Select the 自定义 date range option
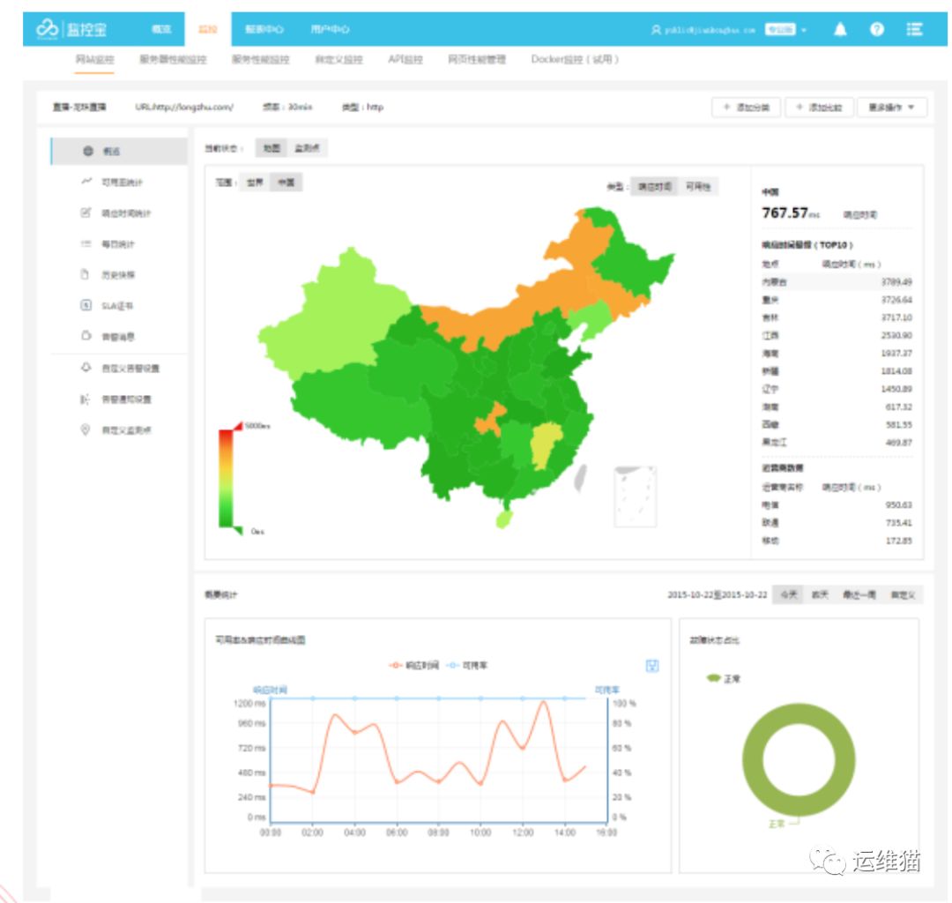Screen dimensions: 952x903 pos(902,595)
